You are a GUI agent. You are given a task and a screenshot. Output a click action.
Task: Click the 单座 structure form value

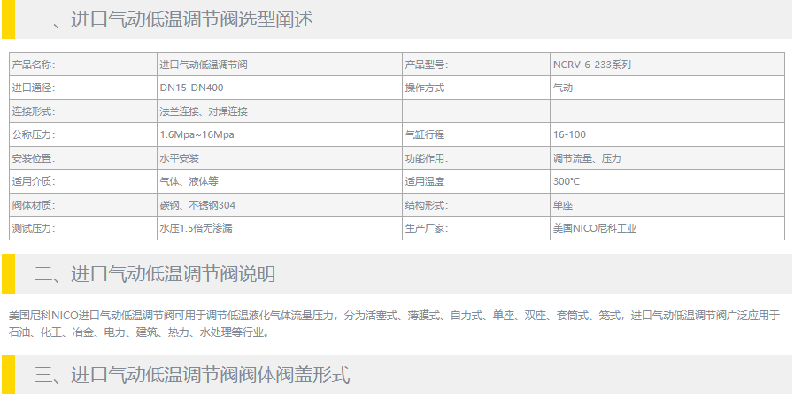coord(563,205)
